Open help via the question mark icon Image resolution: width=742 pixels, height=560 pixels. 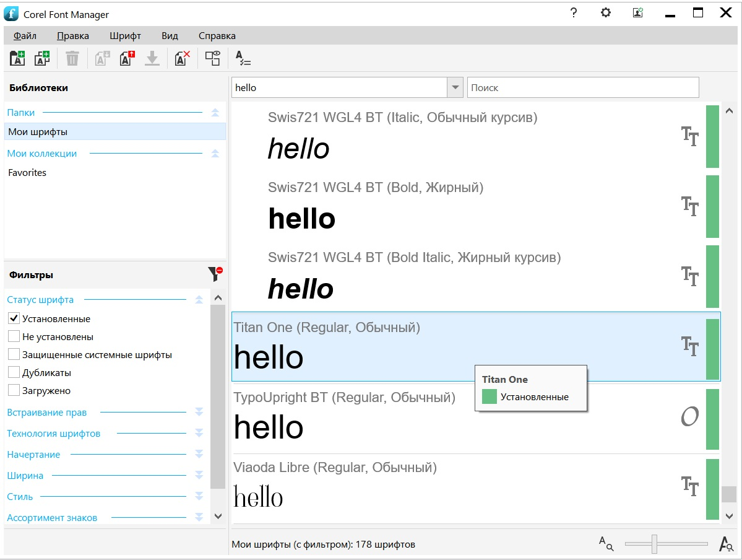click(x=574, y=13)
